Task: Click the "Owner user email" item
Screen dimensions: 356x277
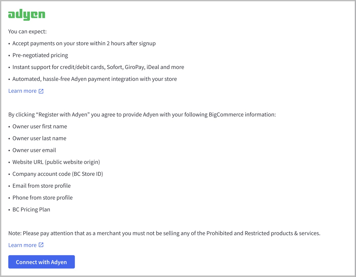Action: pyautogui.click(x=34, y=150)
